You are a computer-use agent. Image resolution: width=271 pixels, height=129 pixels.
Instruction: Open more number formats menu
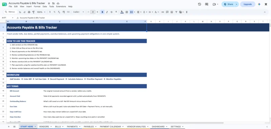coord(68,12)
